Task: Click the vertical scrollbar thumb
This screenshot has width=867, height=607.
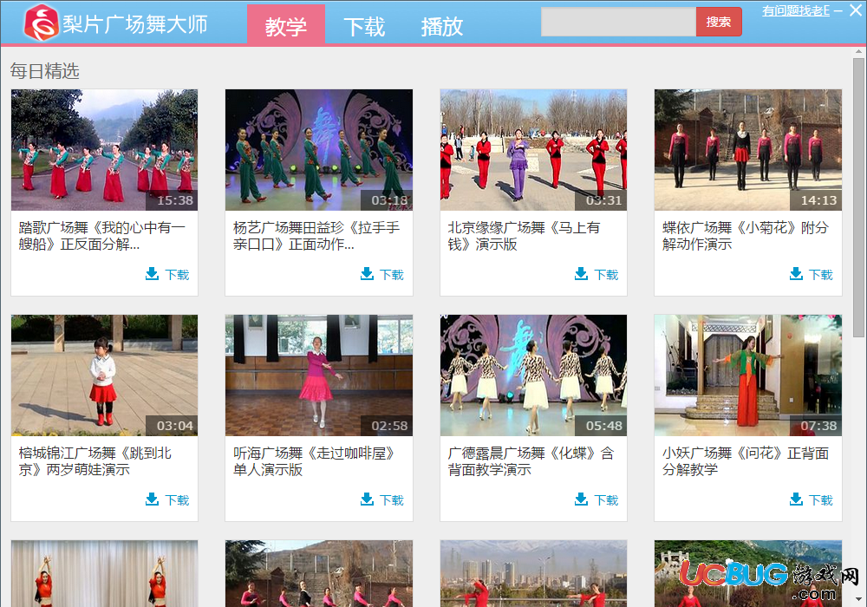Action: (858, 198)
